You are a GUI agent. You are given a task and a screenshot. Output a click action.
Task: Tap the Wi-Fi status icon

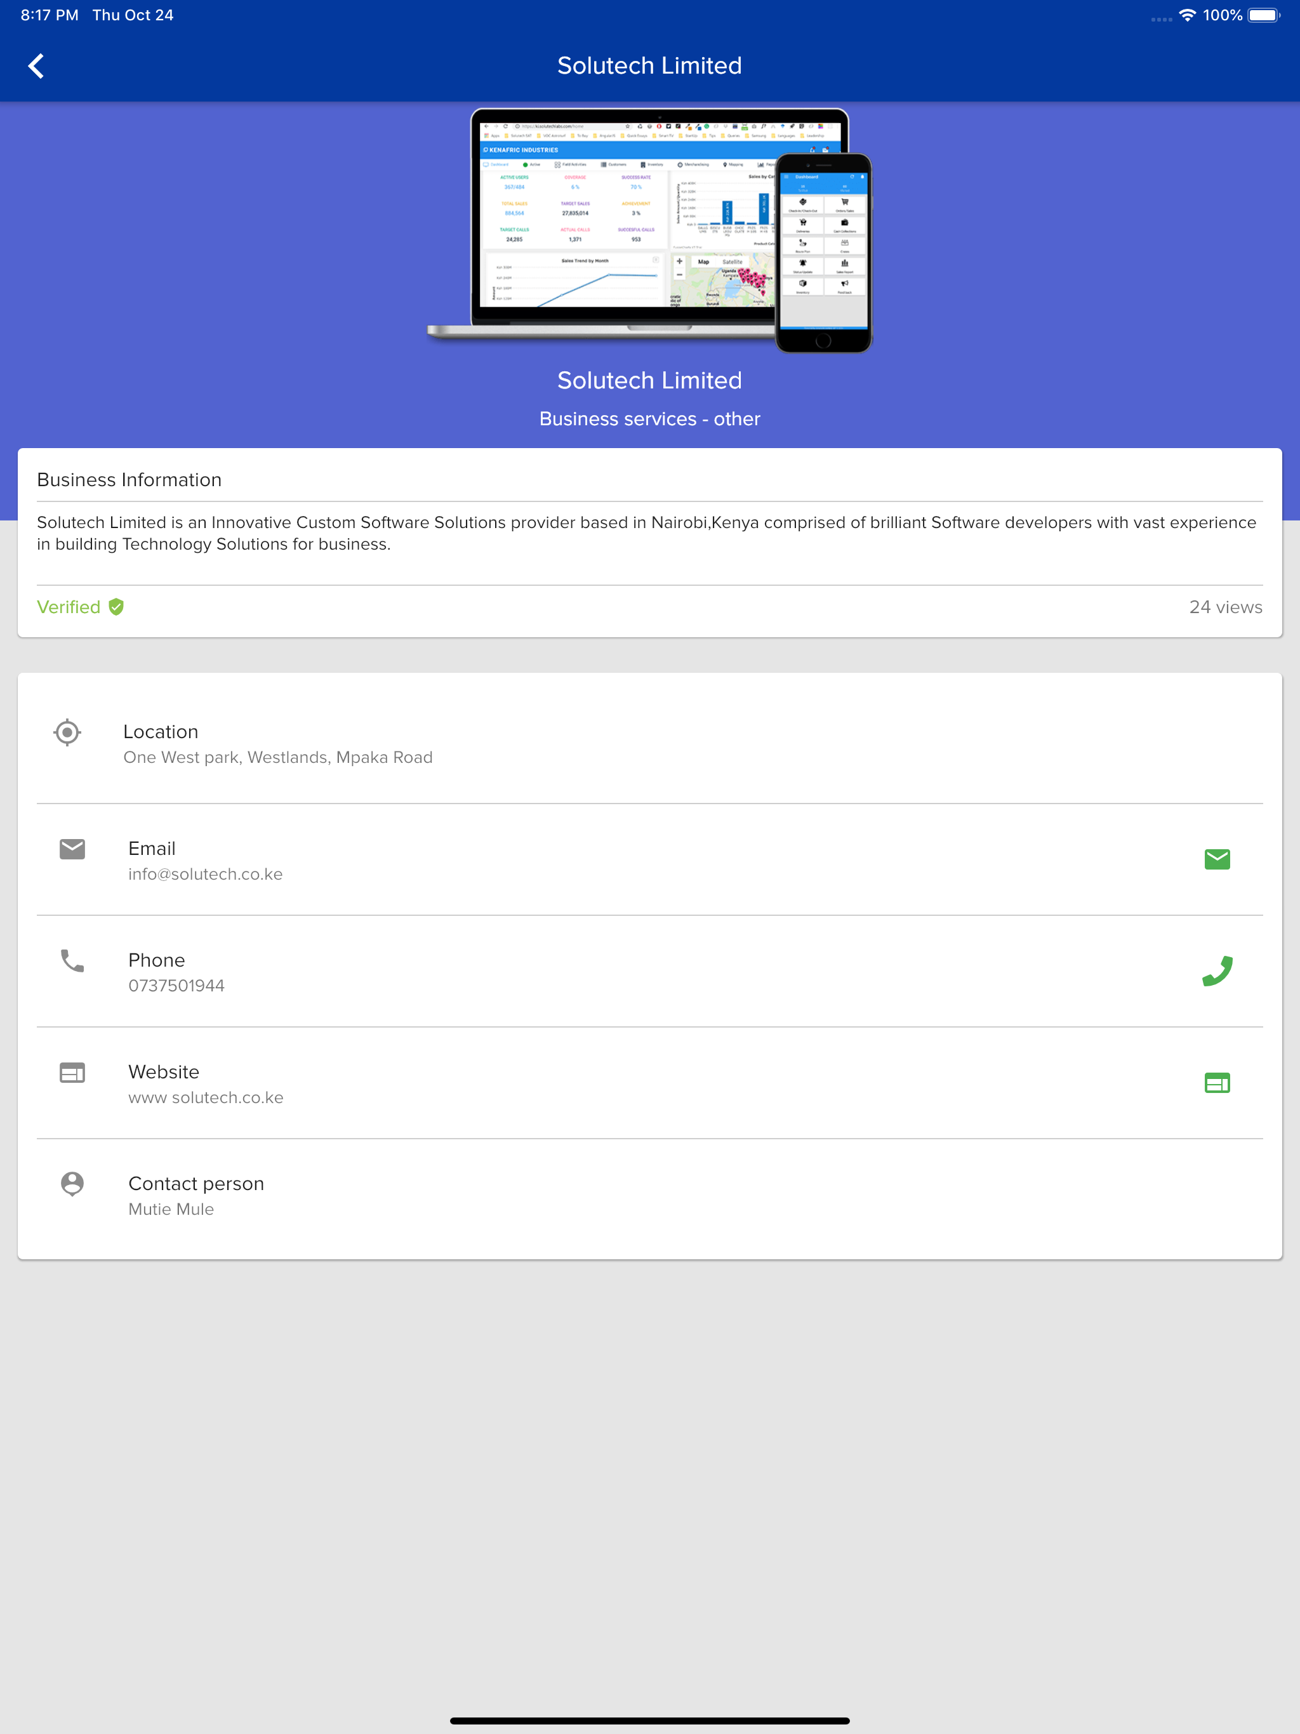[1187, 16]
